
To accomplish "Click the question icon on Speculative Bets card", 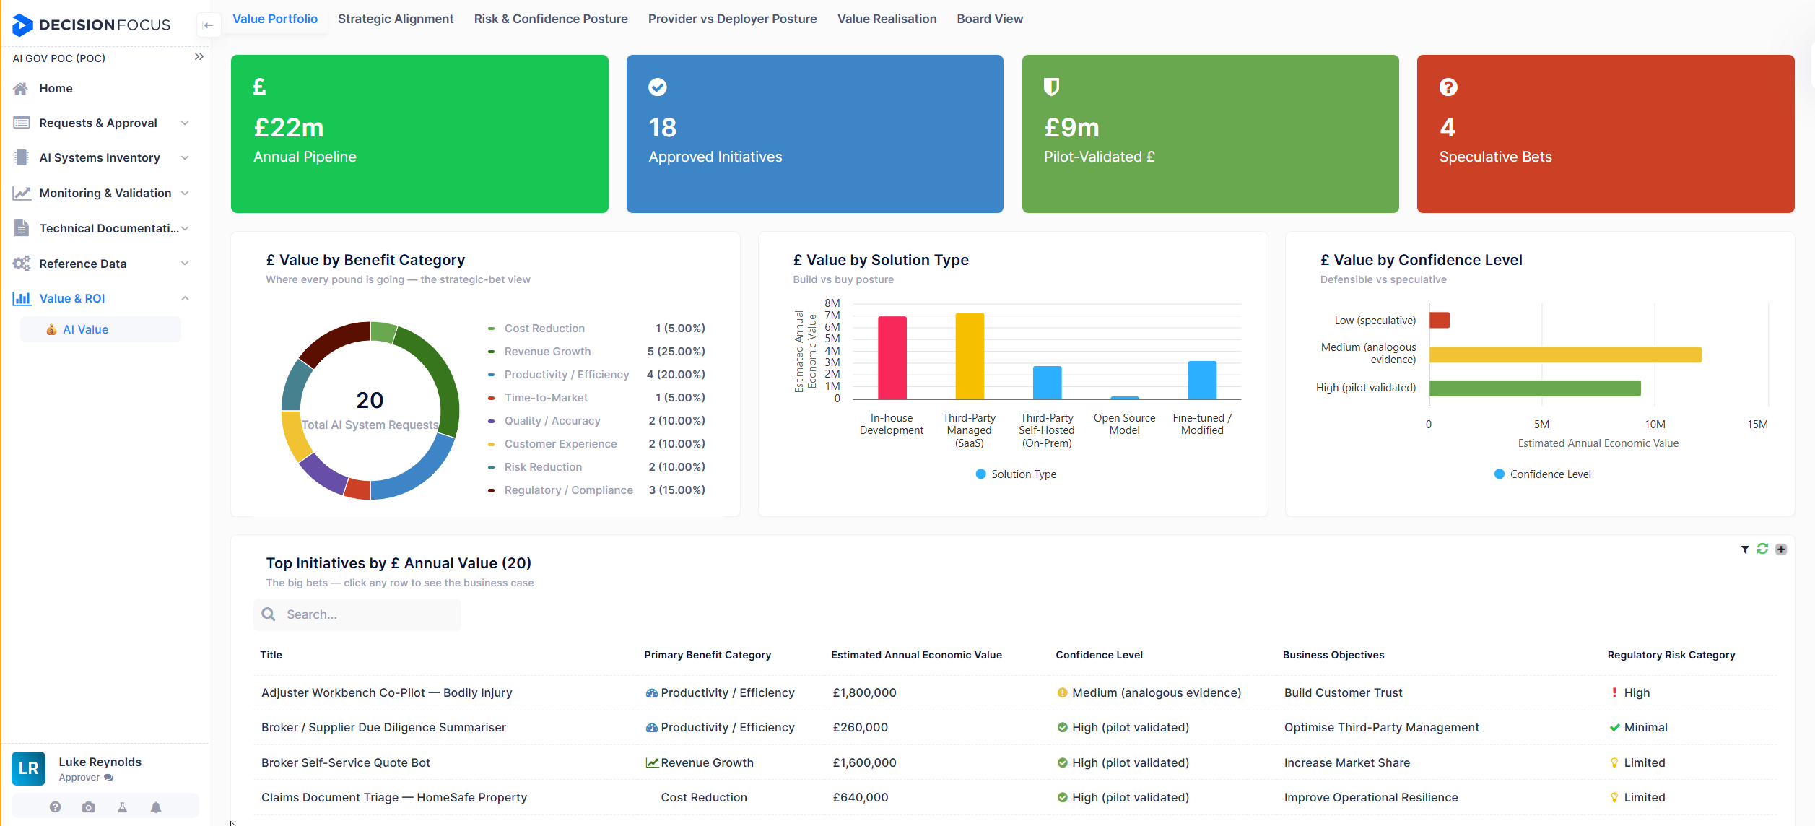I will tap(1448, 87).
